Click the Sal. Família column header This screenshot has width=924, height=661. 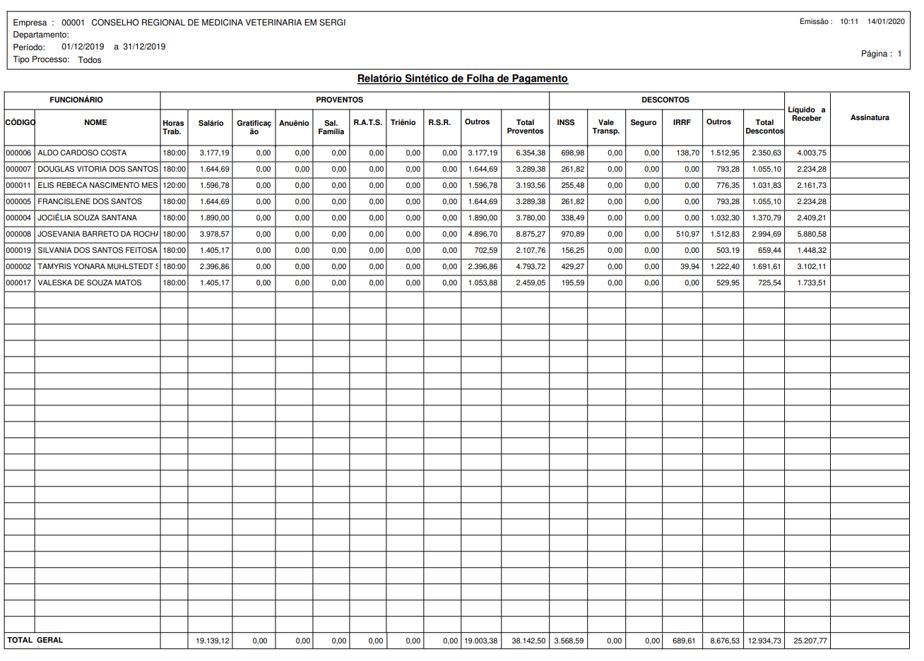pos(331,127)
